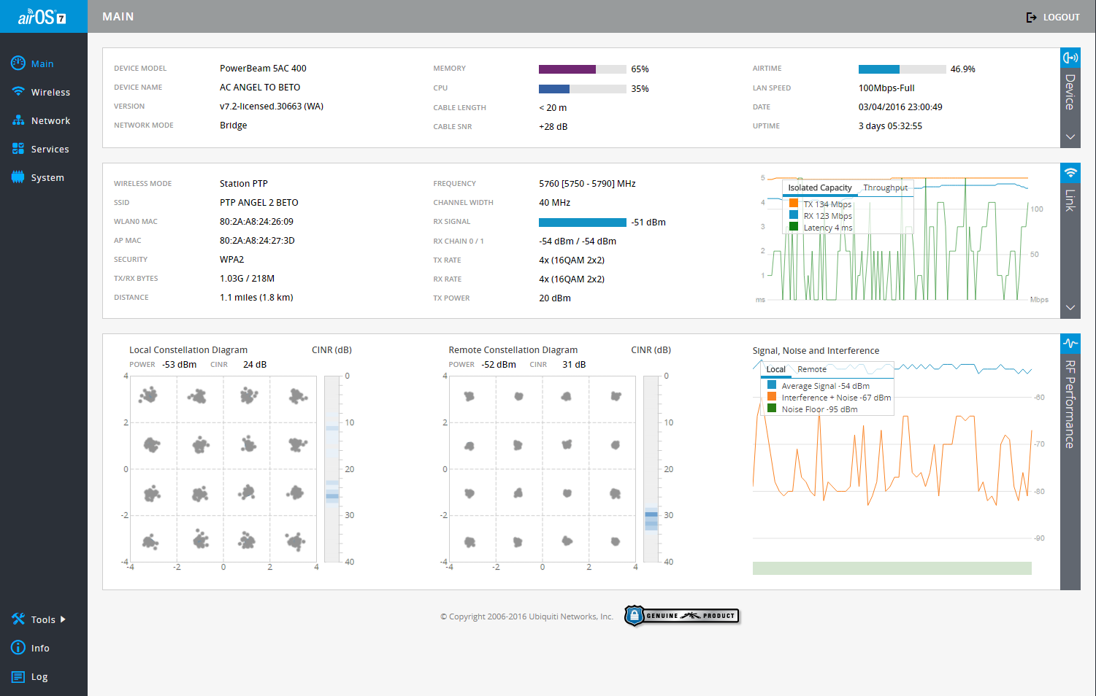Click the Info circle icon
This screenshot has height=696, width=1096.
pos(18,648)
